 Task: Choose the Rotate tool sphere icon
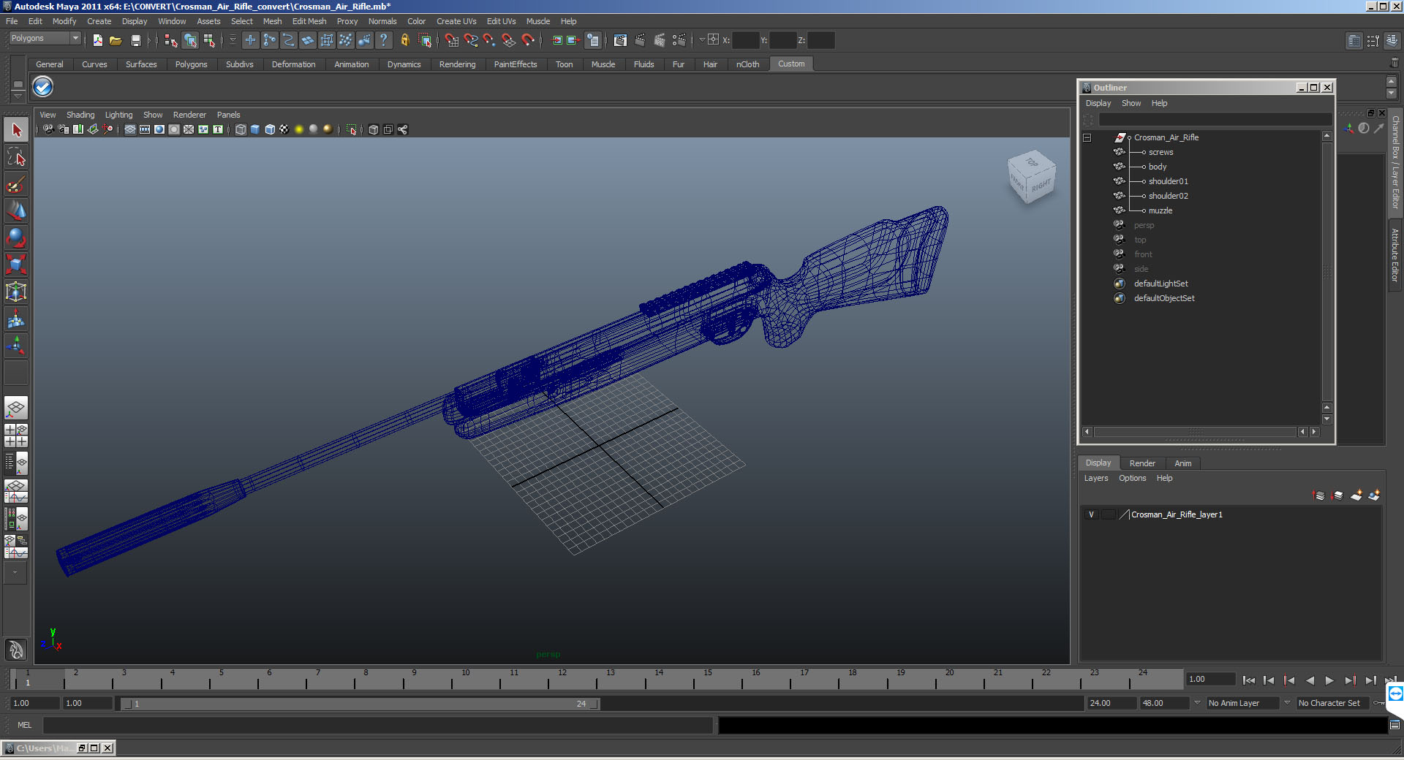click(16, 237)
